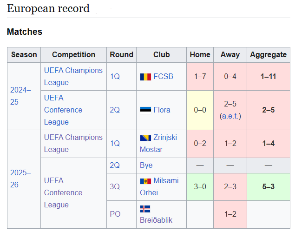
Task: Open UEFA Conference League link in Flora row
Action: point(63,110)
